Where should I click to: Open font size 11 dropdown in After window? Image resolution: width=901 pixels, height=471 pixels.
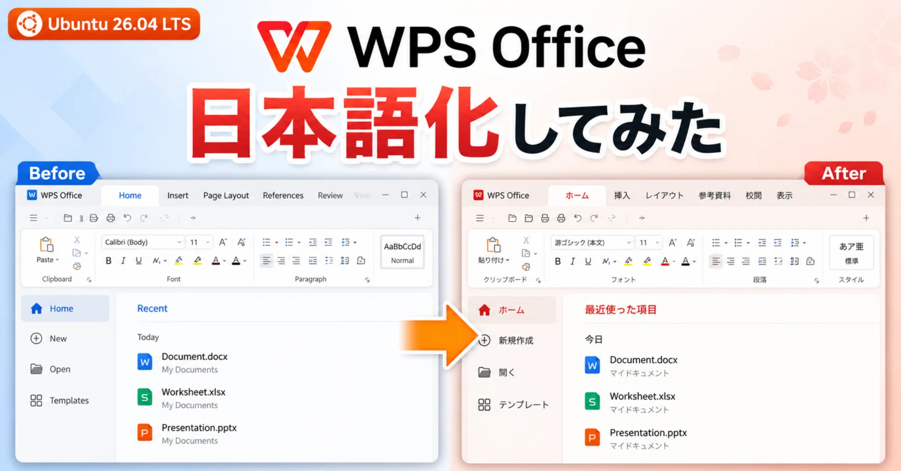click(x=650, y=243)
